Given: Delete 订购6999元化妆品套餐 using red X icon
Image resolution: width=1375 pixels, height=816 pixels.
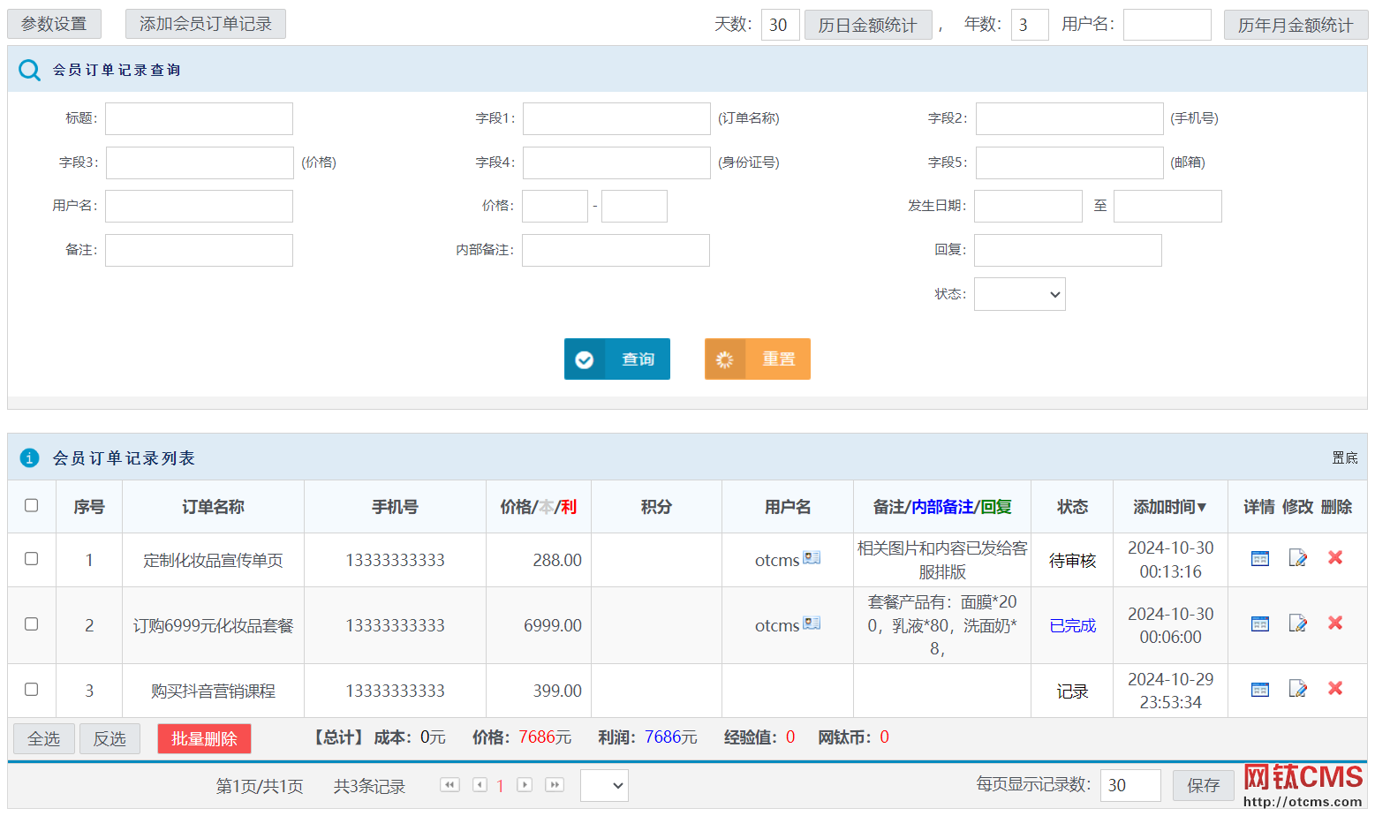Looking at the screenshot, I should tap(1335, 623).
